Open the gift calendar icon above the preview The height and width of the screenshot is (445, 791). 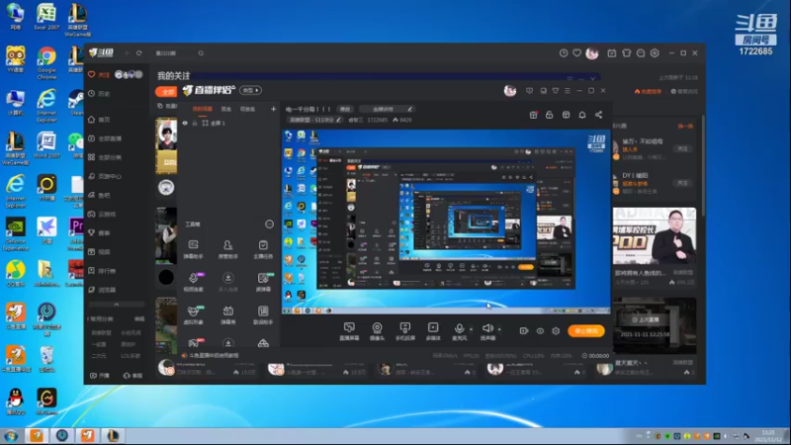tap(533, 115)
